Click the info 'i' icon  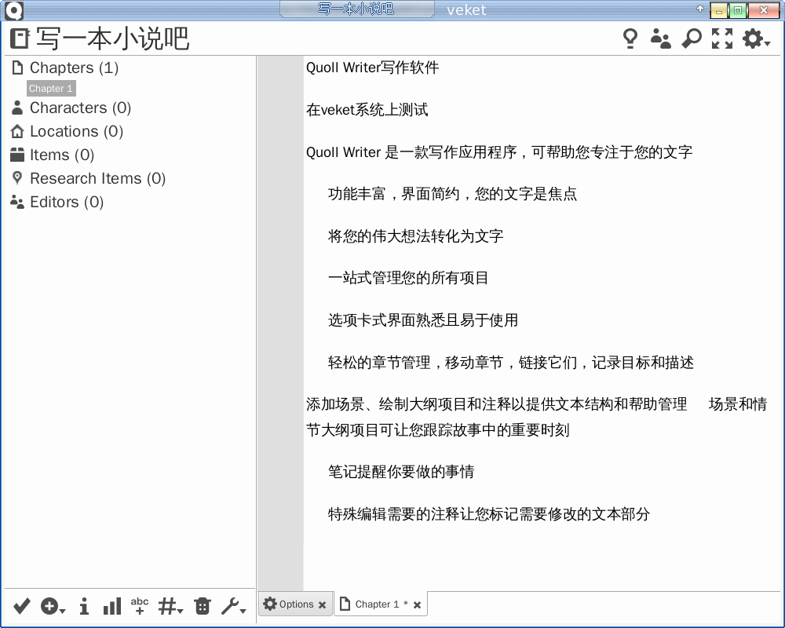pyautogui.click(x=84, y=606)
